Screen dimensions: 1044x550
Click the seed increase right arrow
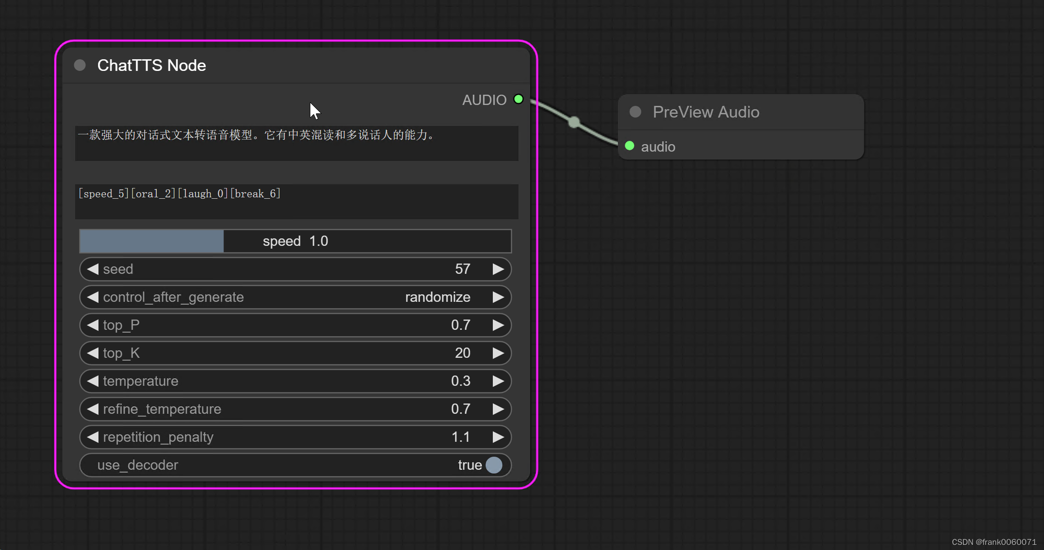point(498,269)
